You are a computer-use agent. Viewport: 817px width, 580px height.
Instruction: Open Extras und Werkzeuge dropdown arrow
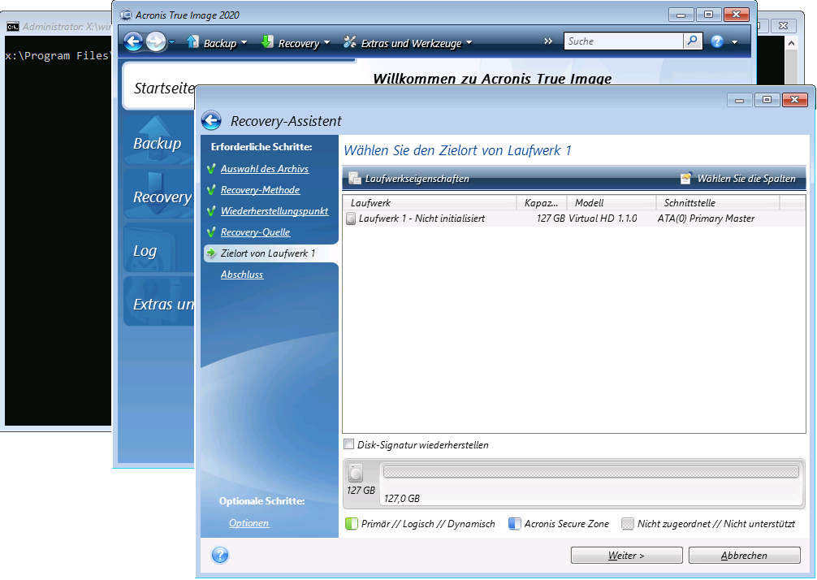(x=469, y=43)
